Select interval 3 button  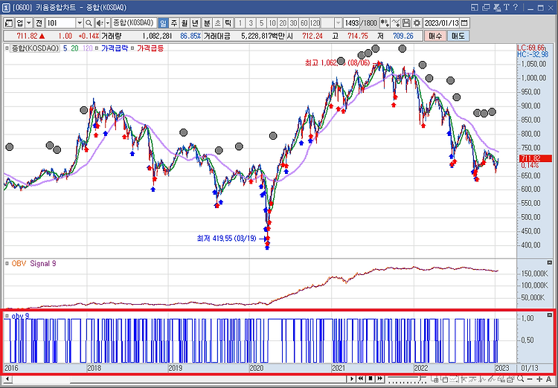click(251, 23)
